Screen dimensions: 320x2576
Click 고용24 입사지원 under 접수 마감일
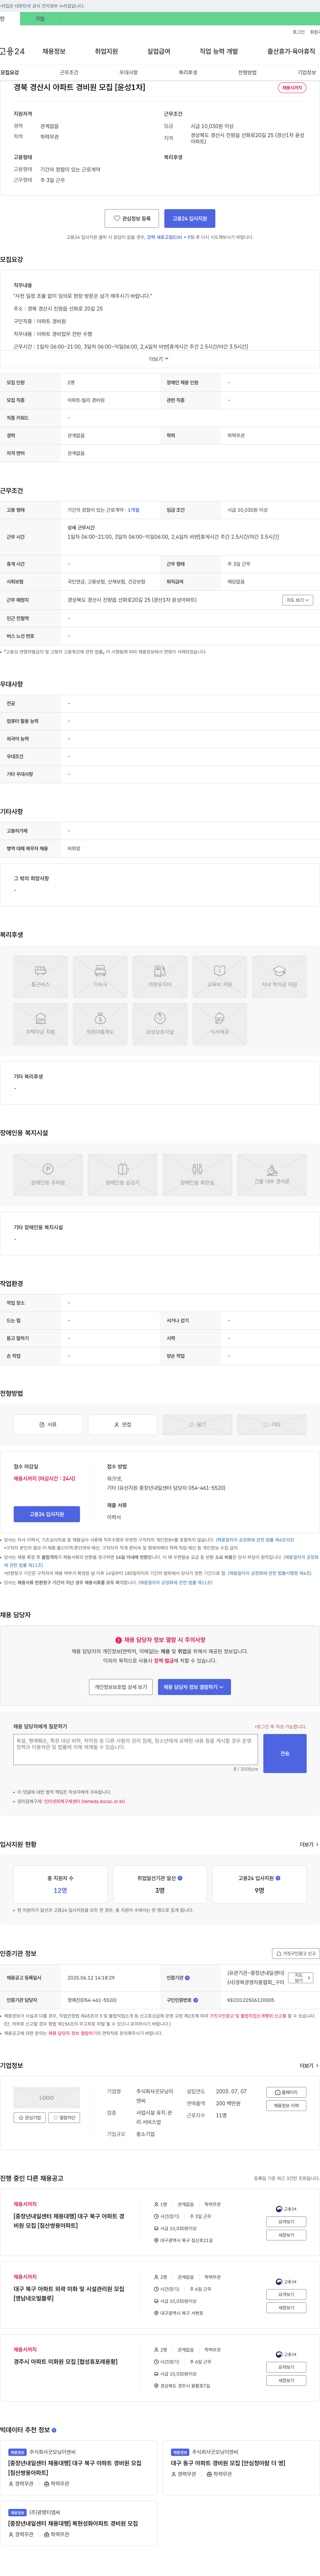pos(47,1514)
